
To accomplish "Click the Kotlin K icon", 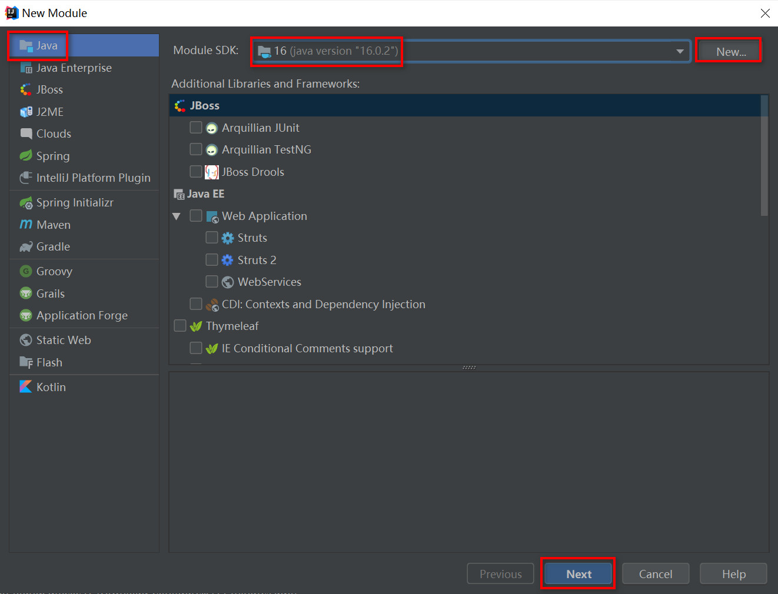I will 26,386.
